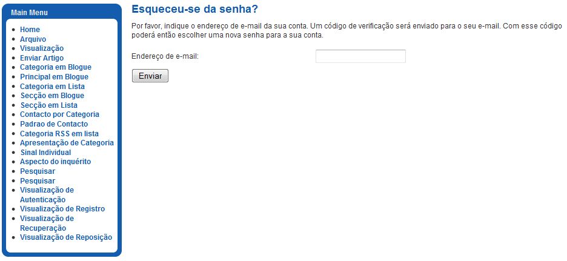
Task: Go to the Arquivo menu item
Action: [33, 39]
